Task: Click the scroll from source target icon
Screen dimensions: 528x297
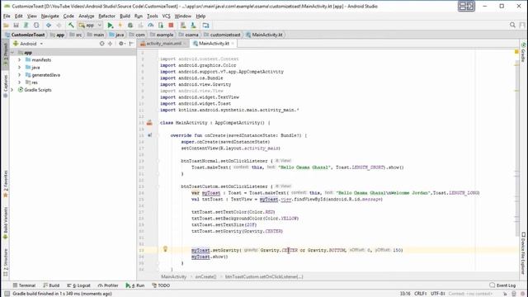Action: pos(101,44)
